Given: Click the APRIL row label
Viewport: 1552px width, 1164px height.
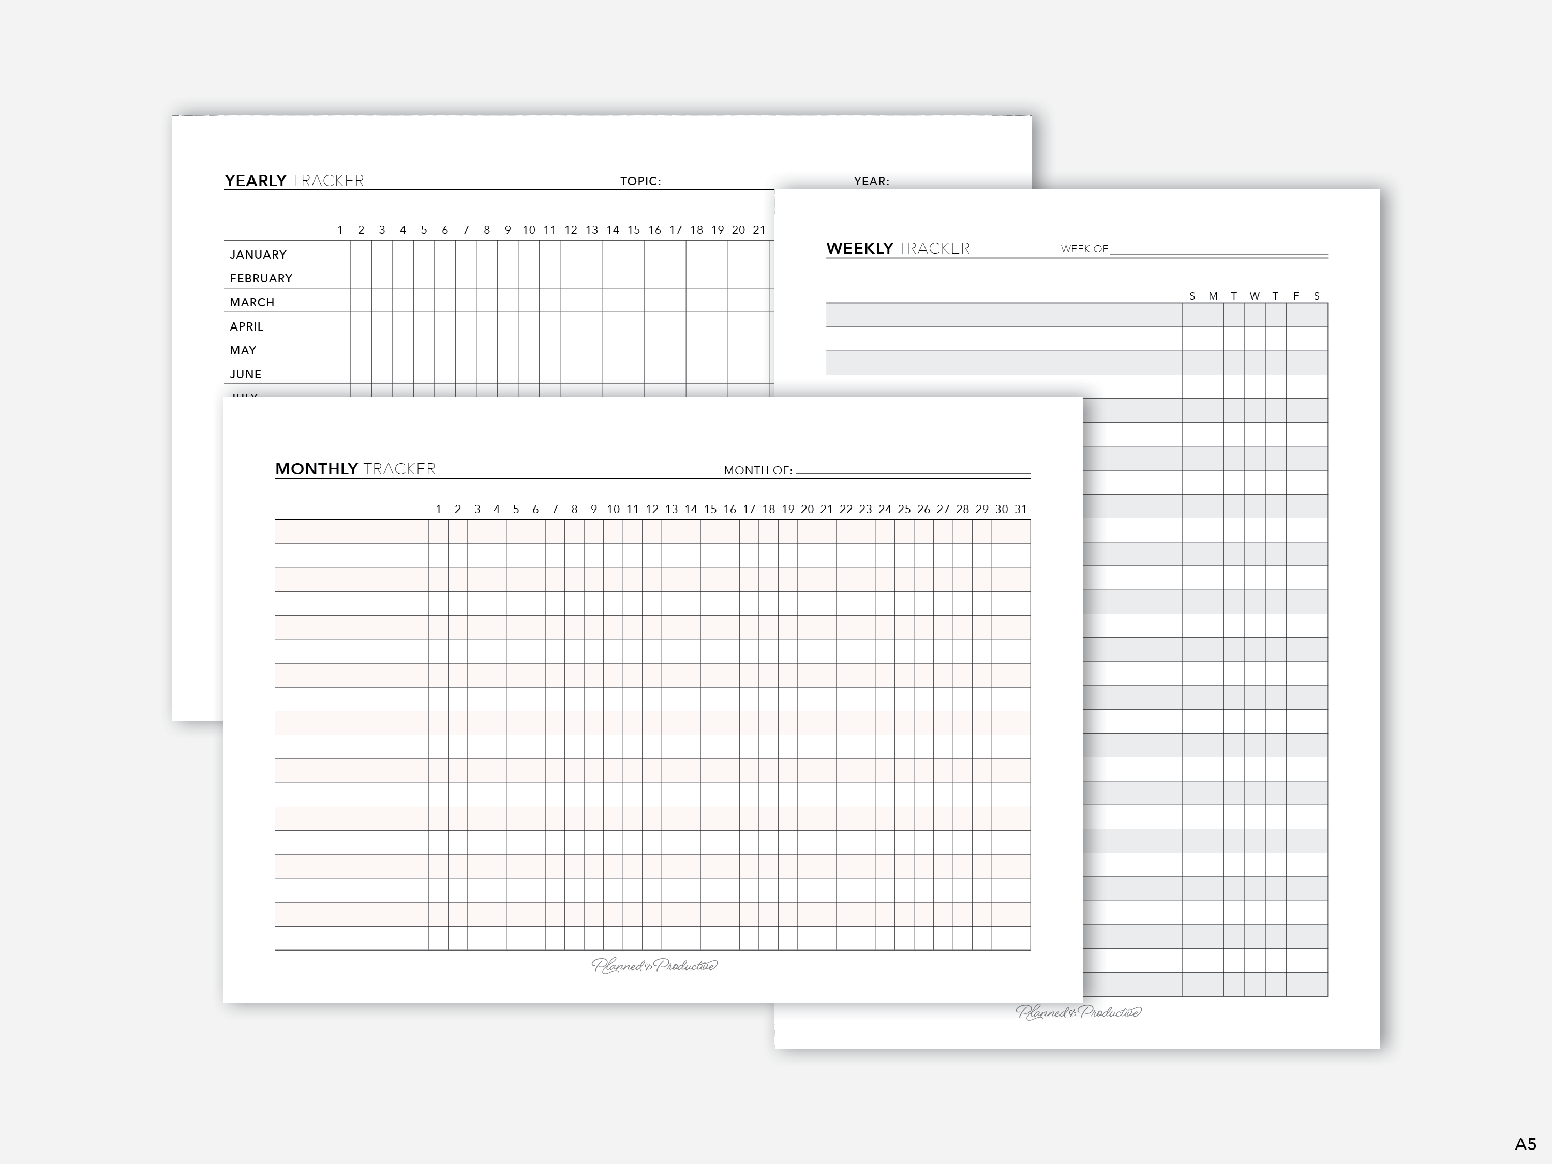Looking at the screenshot, I should coord(246,326).
